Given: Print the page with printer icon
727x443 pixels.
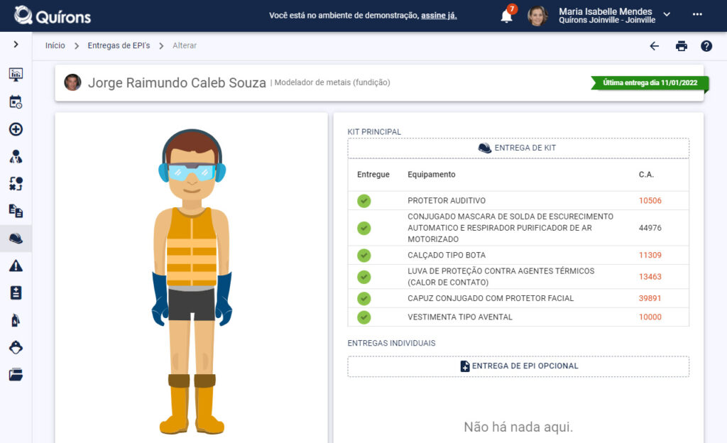Looking at the screenshot, I should pyautogui.click(x=681, y=46).
